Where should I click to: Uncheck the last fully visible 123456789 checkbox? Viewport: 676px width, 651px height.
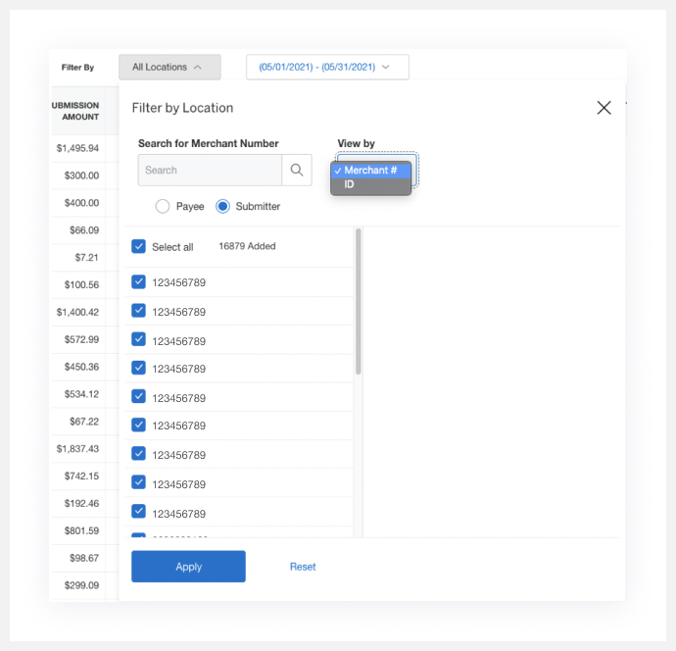pos(139,511)
